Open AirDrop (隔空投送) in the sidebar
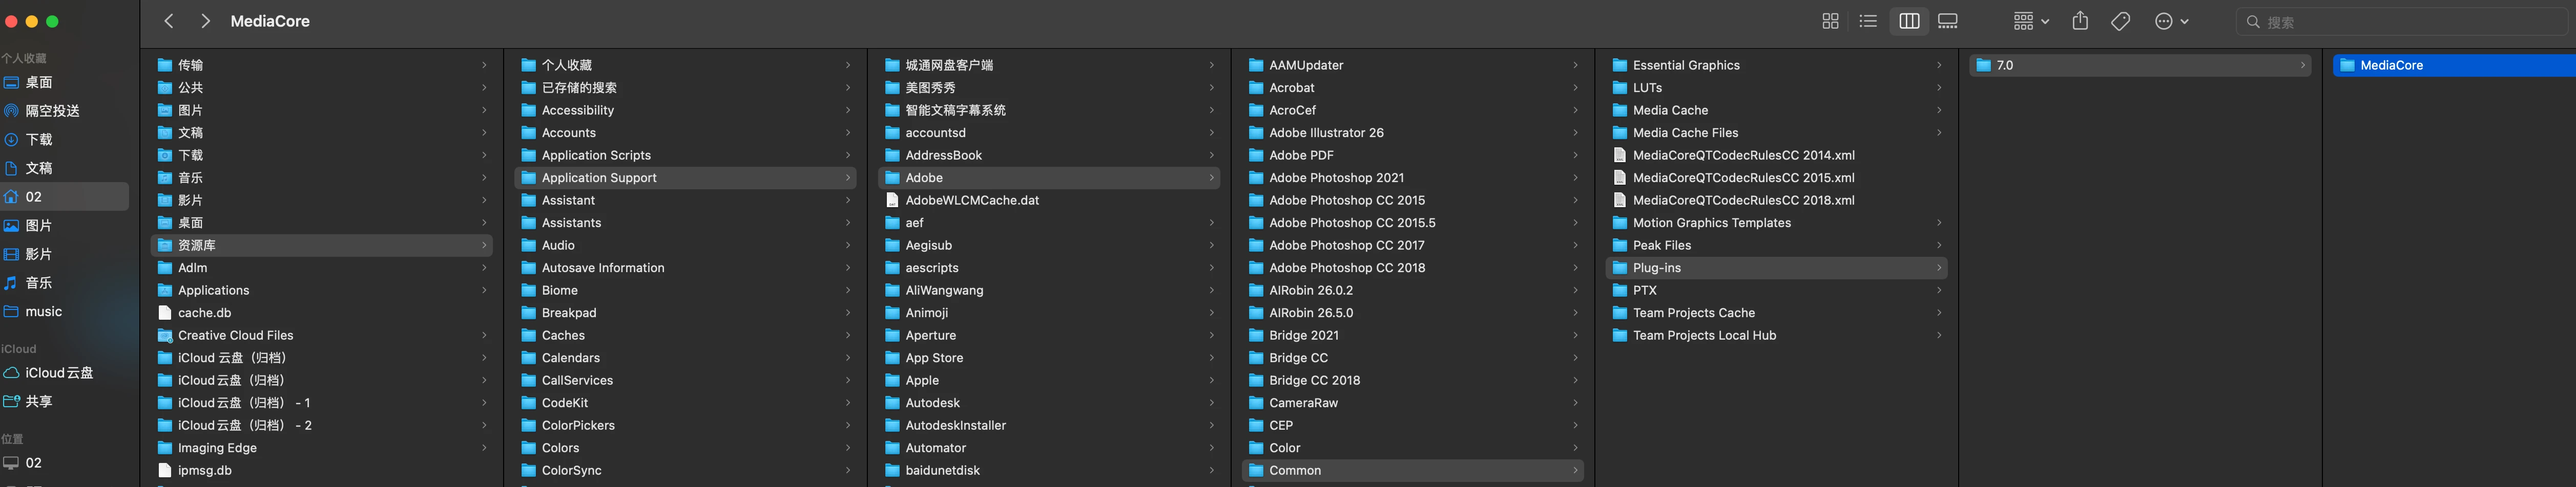 click(x=52, y=111)
